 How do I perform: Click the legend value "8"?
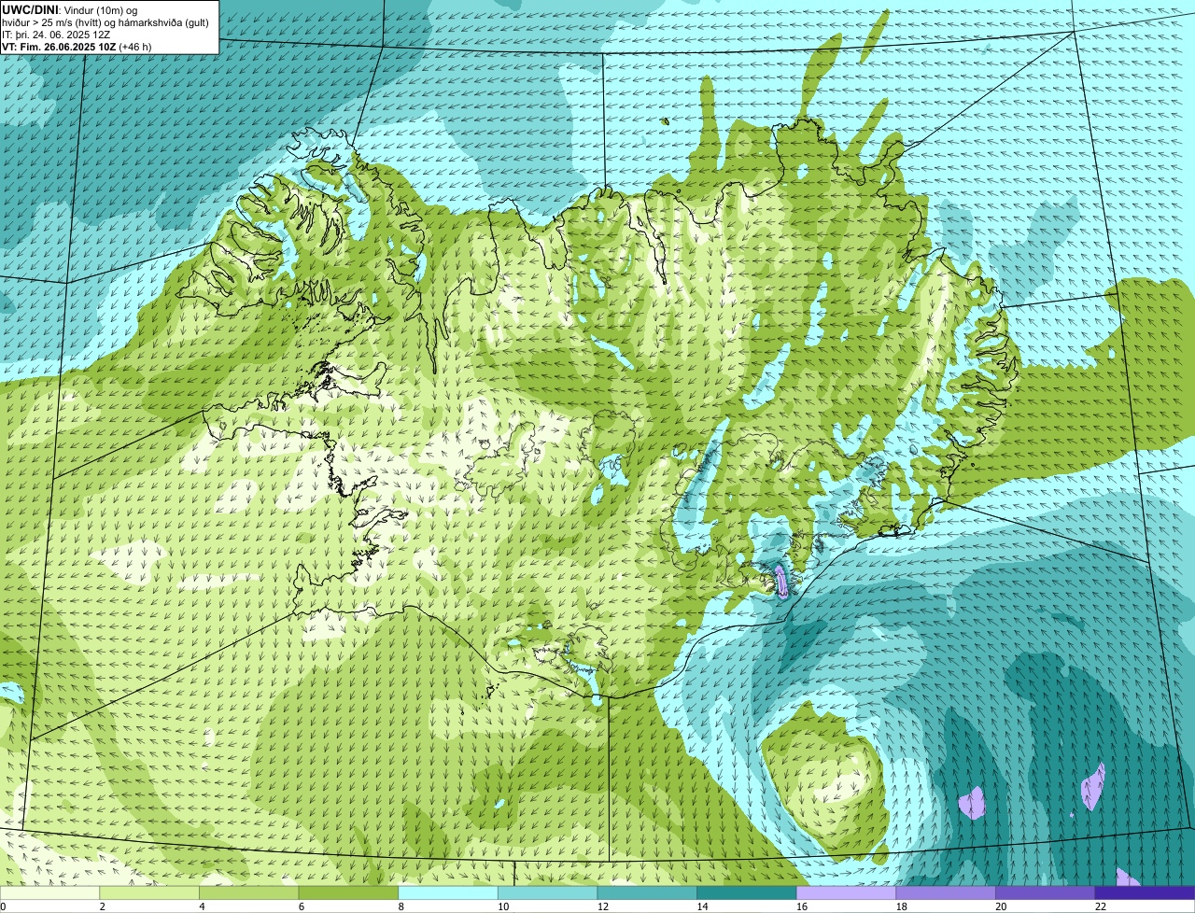tap(401, 906)
